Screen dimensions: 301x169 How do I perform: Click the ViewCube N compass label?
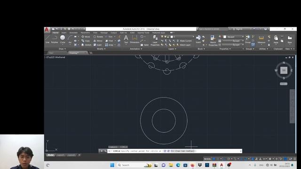coord(284,62)
